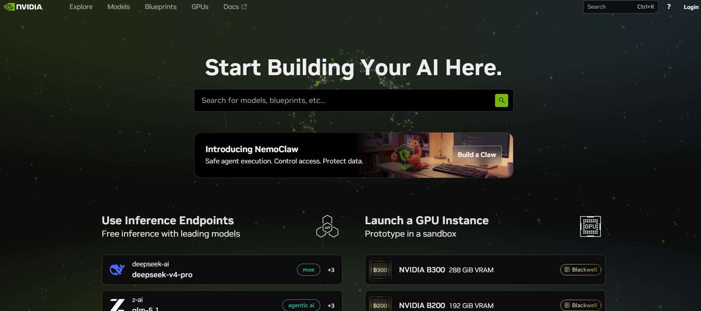Viewport: 701px width, 311px height.
Task: Click the B200 chip icon
Action: click(380, 303)
